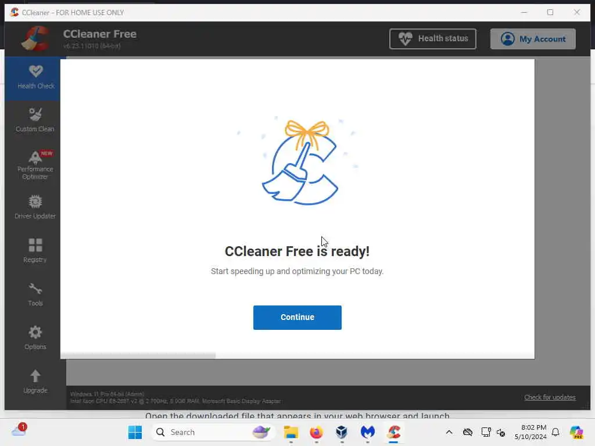Click the network status tray icon
The width and height of the screenshot is (595, 446).
[x=486, y=432]
